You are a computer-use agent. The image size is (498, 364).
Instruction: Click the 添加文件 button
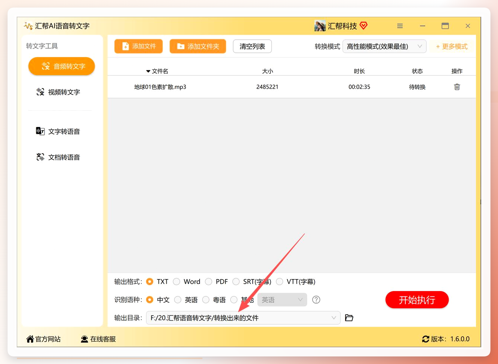138,46
